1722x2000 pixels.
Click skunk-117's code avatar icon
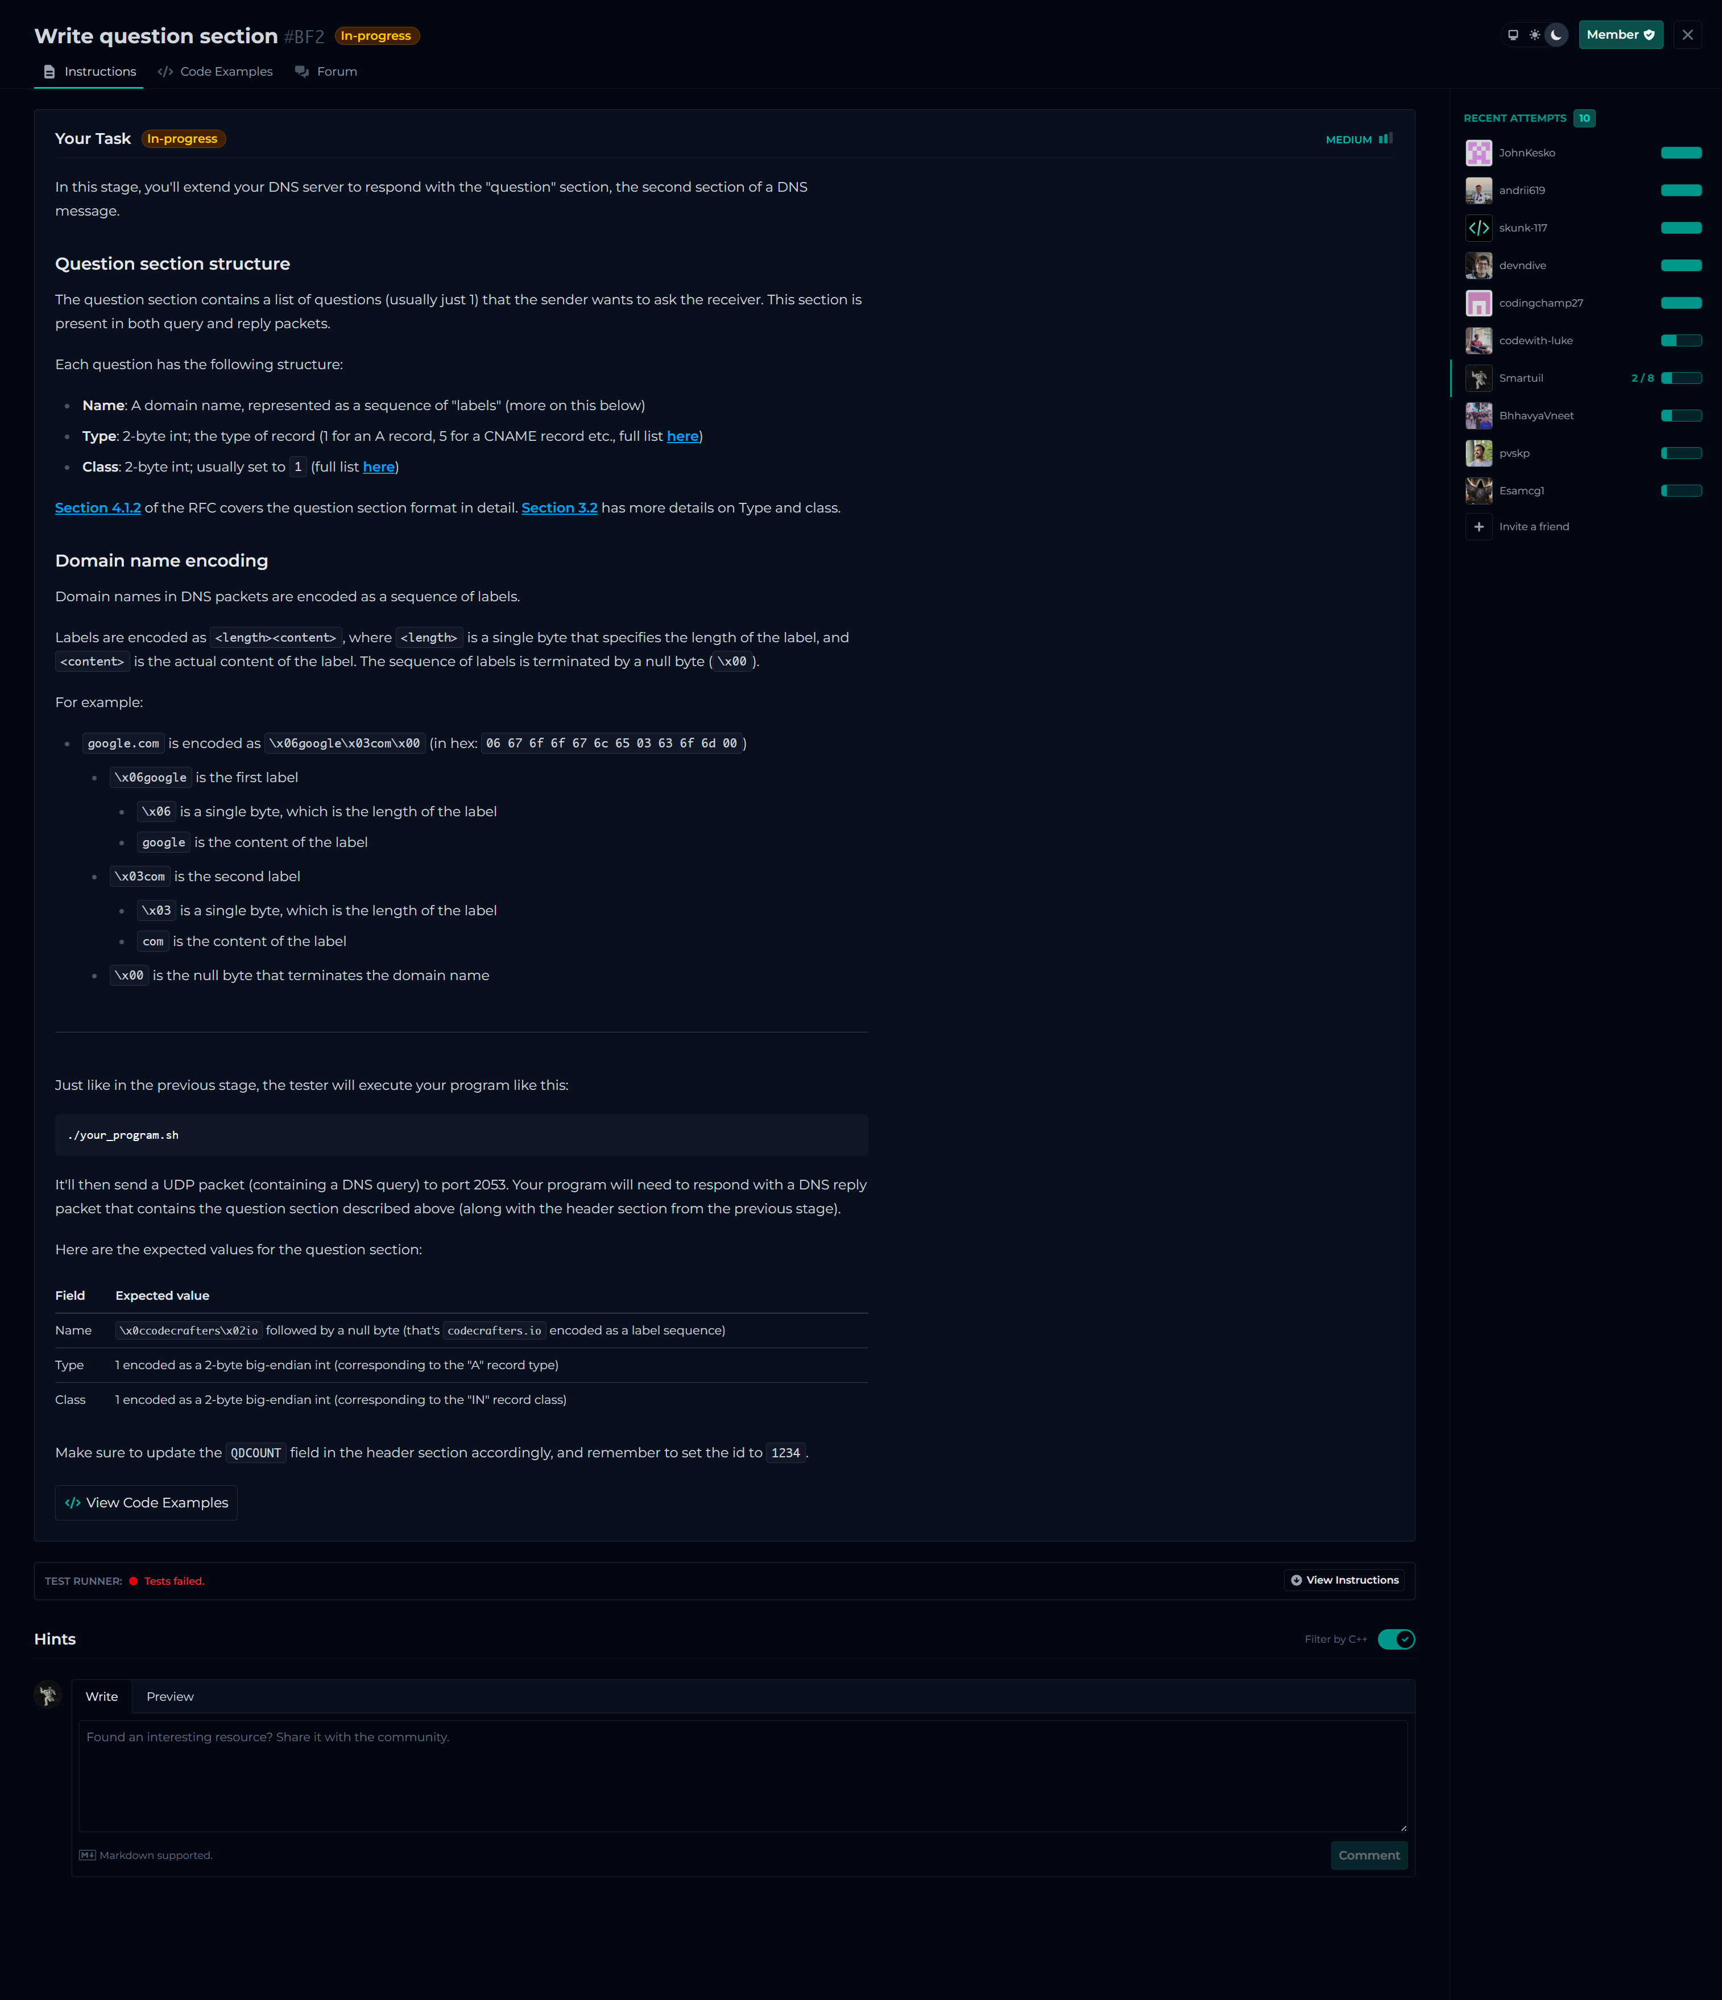tap(1479, 228)
